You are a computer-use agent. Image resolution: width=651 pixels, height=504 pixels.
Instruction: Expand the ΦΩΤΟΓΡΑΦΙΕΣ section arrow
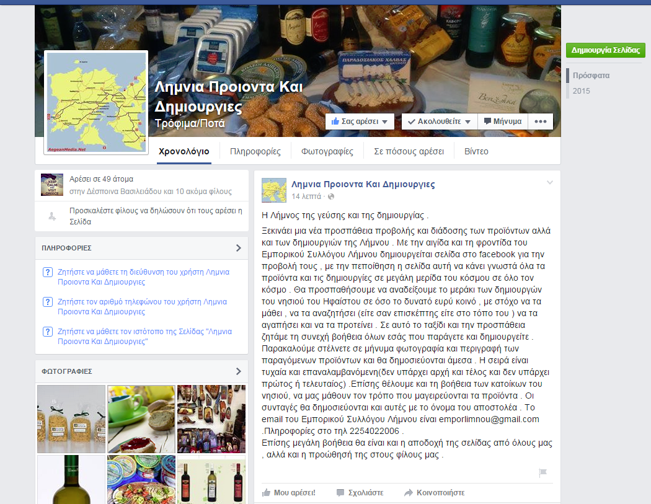pos(239,371)
